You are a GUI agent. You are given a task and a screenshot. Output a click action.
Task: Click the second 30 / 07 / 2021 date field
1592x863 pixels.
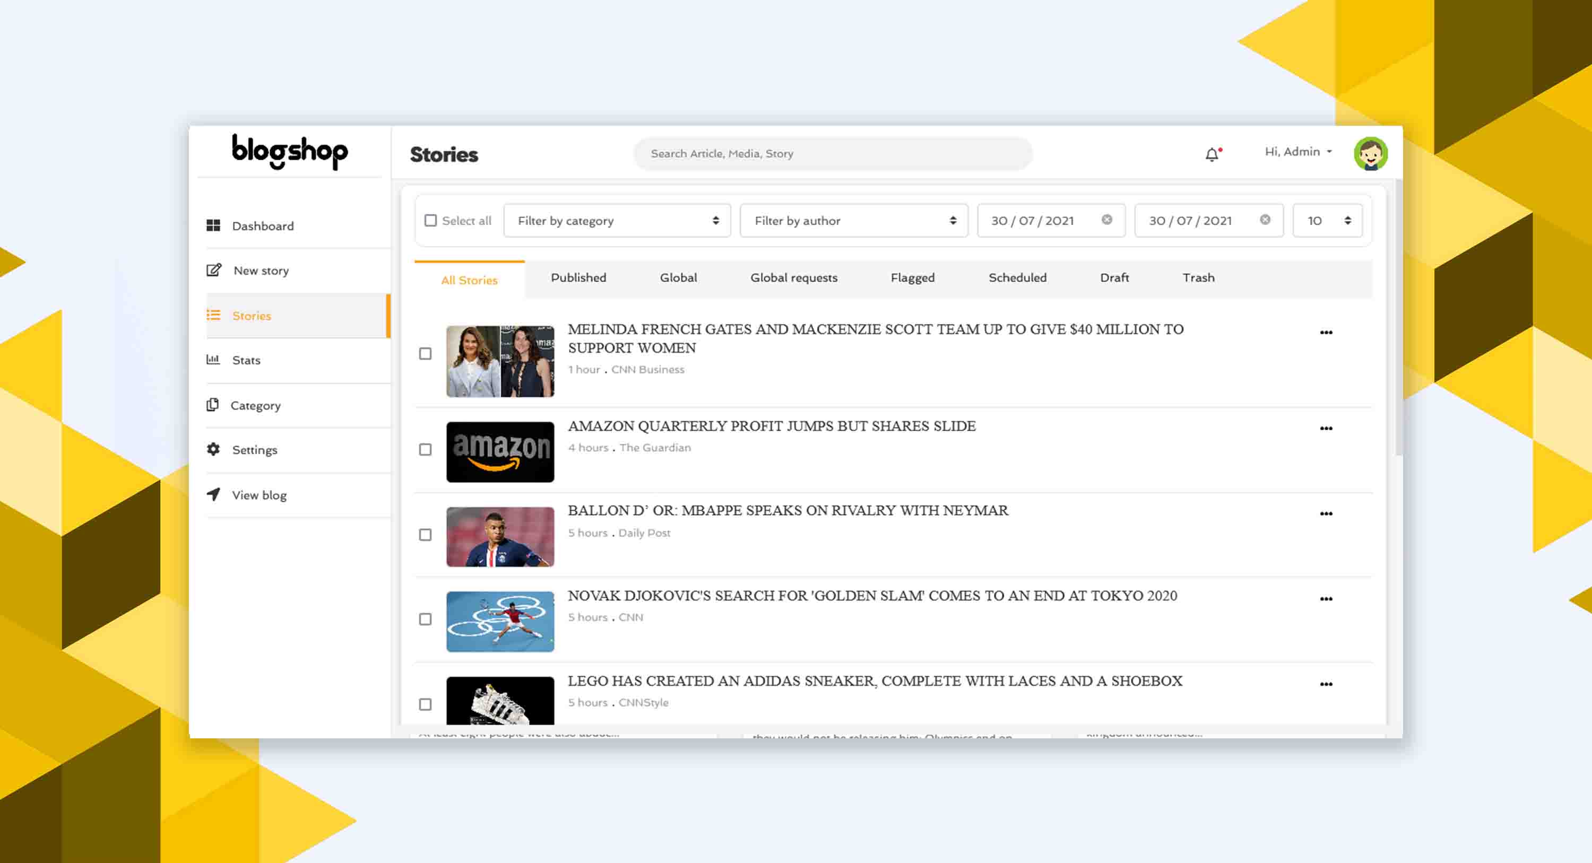pos(1209,221)
